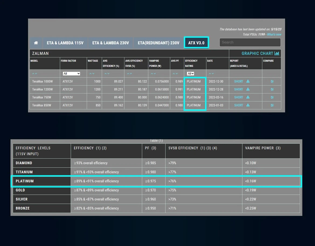Click compare icon for TeraMax 850W
The width and height of the screenshot is (315, 246).
tap(272, 105)
